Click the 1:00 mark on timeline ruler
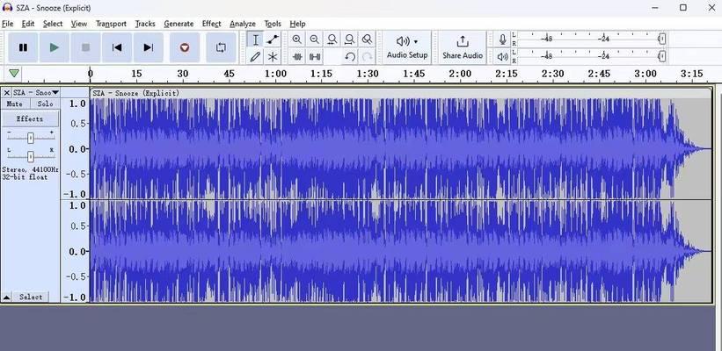The height and width of the screenshot is (351, 722). tap(275, 74)
